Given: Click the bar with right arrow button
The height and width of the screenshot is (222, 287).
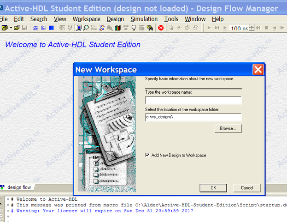Looking at the screenshot, I should click(282, 28).
